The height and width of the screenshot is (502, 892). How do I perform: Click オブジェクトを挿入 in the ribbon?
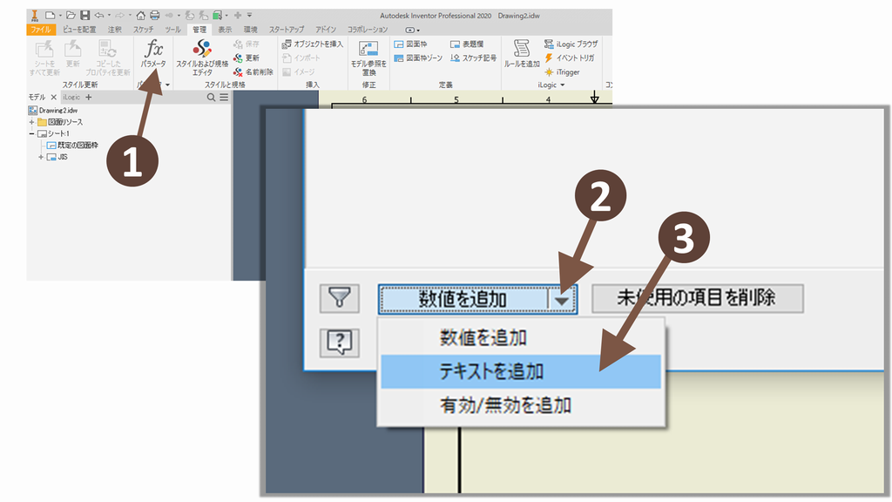pyautogui.click(x=313, y=44)
